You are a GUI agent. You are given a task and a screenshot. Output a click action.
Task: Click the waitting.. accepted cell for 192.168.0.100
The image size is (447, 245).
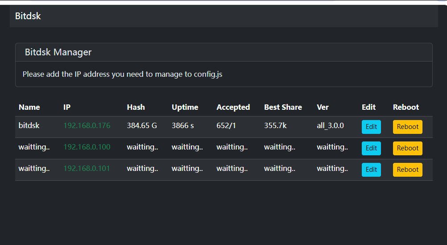pos(232,147)
